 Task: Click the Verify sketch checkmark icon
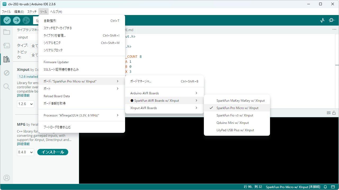click(x=7, y=20)
